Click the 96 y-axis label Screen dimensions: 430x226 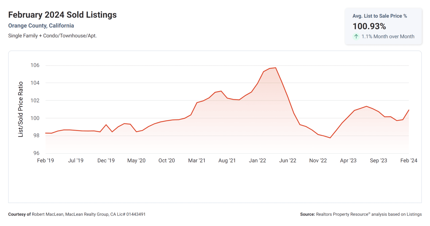[36, 153]
